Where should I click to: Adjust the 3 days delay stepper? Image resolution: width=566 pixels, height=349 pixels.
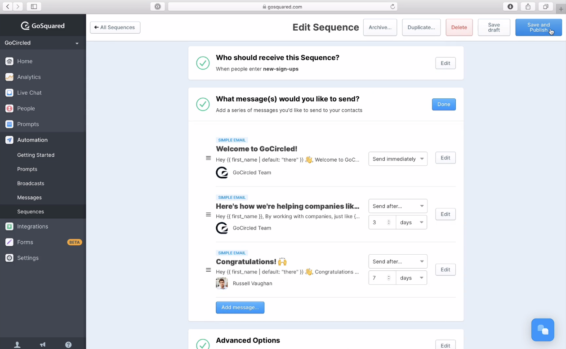pos(389,222)
